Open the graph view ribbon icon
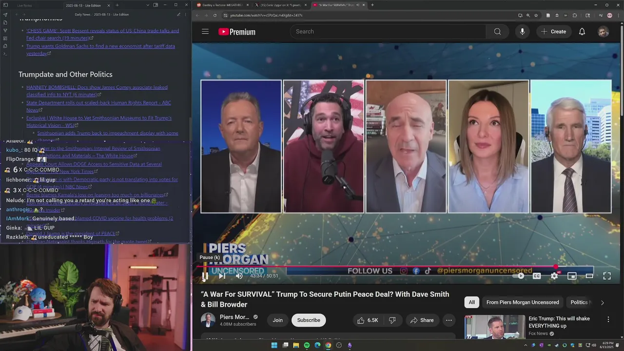The image size is (624, 351). [x=5, y=30]
